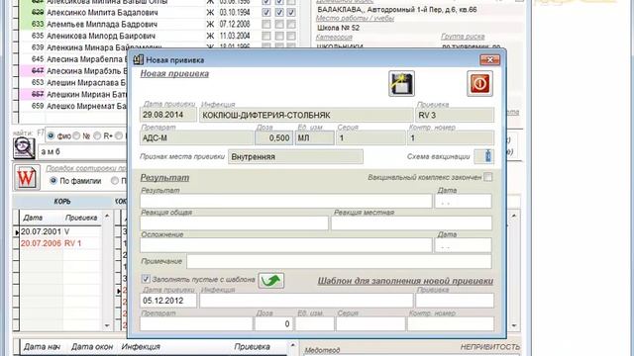The height and width of the screenshot is (356, 634).
Task: Click the floppy disk save icon
Action: 401,83
